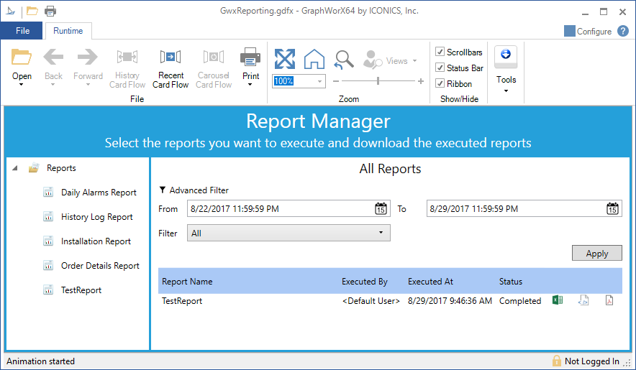Click the Fit to Window zoom icon

tap(285, 59)
